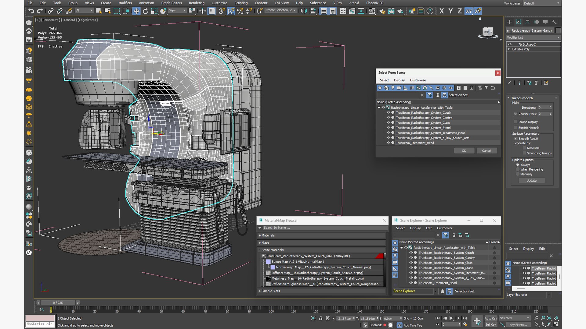Click filter funnel icon in Select From Scene
The height and width of the screenshot is (329, 586).
click(429, 95)
